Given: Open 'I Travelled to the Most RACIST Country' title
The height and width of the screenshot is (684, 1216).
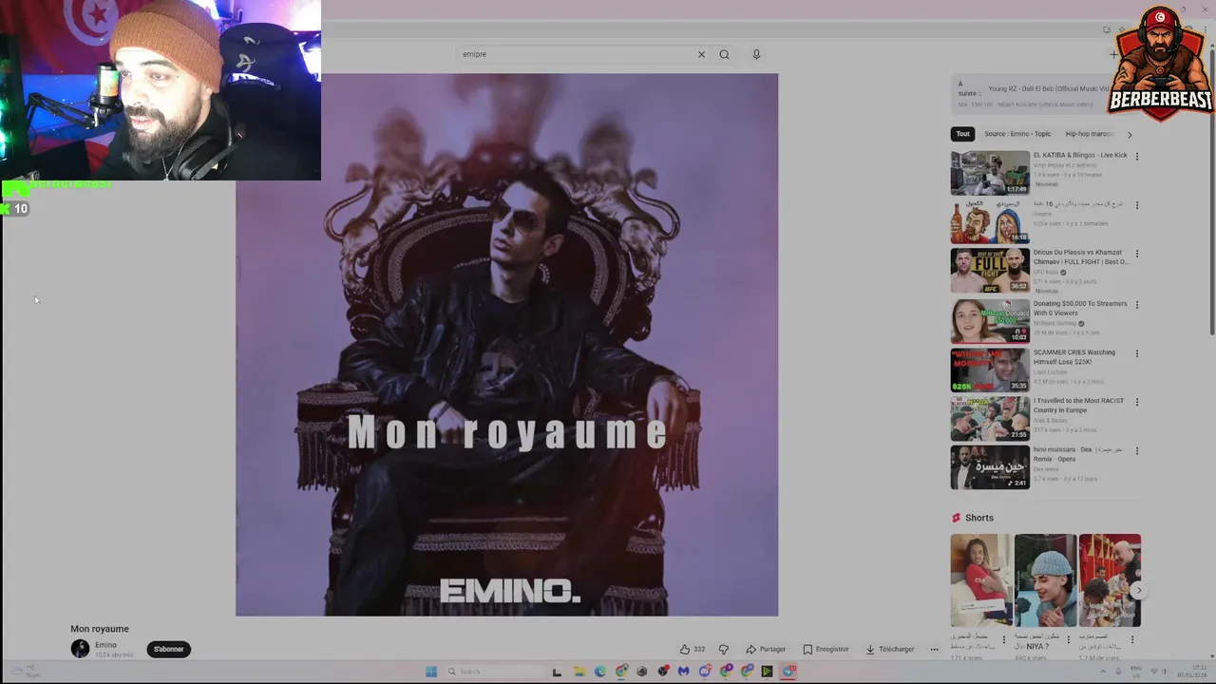Looking at the screenshot, I should click(x=1078, y=405).
